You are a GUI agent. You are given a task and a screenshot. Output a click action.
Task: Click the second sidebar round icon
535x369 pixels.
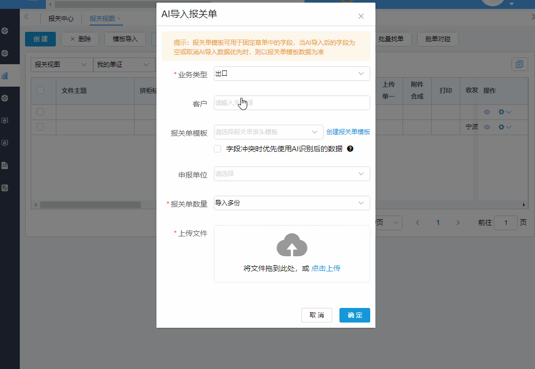pos(5,53)
